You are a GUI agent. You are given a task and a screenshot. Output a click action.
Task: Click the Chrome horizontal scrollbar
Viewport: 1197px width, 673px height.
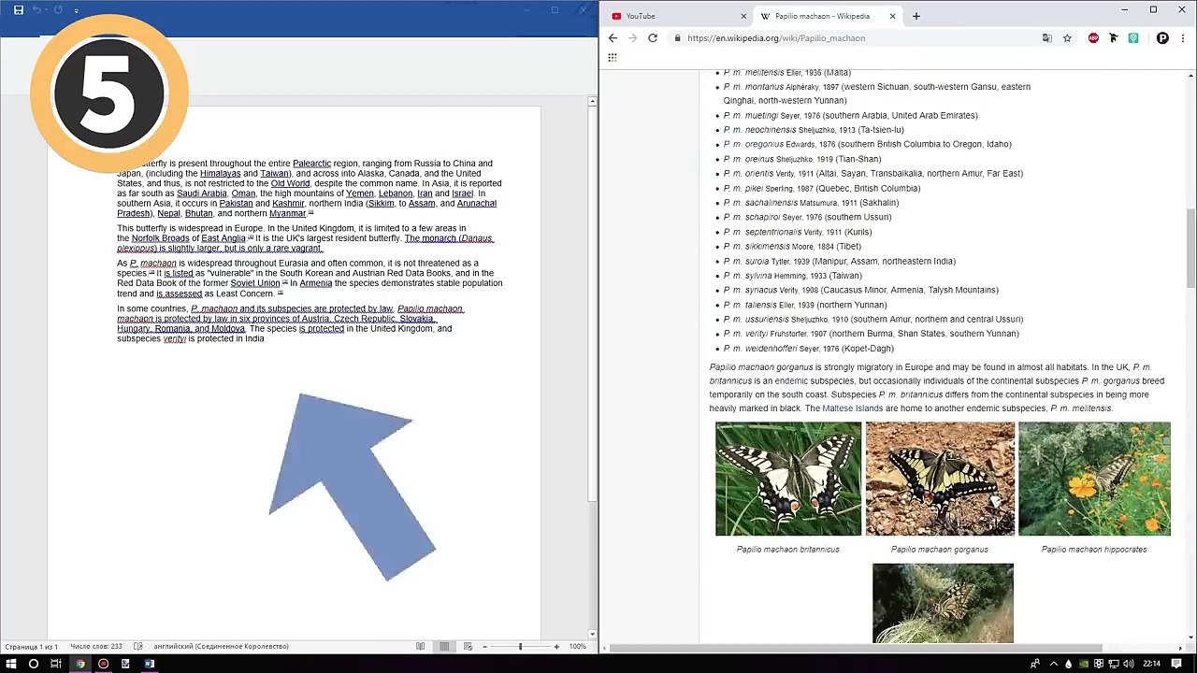(856, 648)
